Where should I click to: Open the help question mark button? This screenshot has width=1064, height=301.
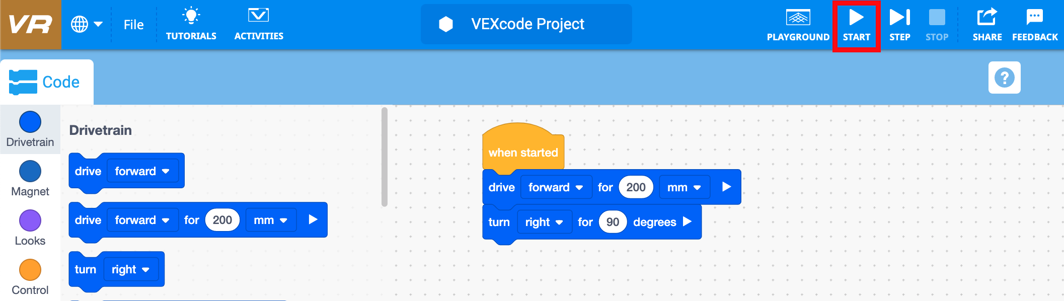[1004, 78]
